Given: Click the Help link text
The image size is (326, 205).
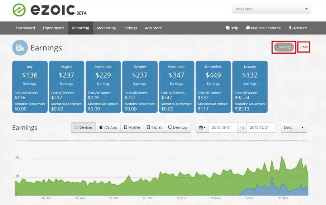Looking at the screenshot, I should click(234, 28).
